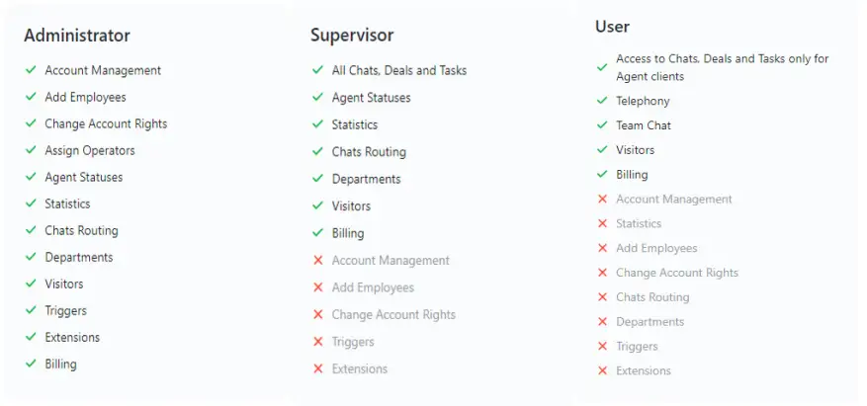The image size is (867, 406).
Task: Click red X icon next to User Departments
Action: coord(603,321)
